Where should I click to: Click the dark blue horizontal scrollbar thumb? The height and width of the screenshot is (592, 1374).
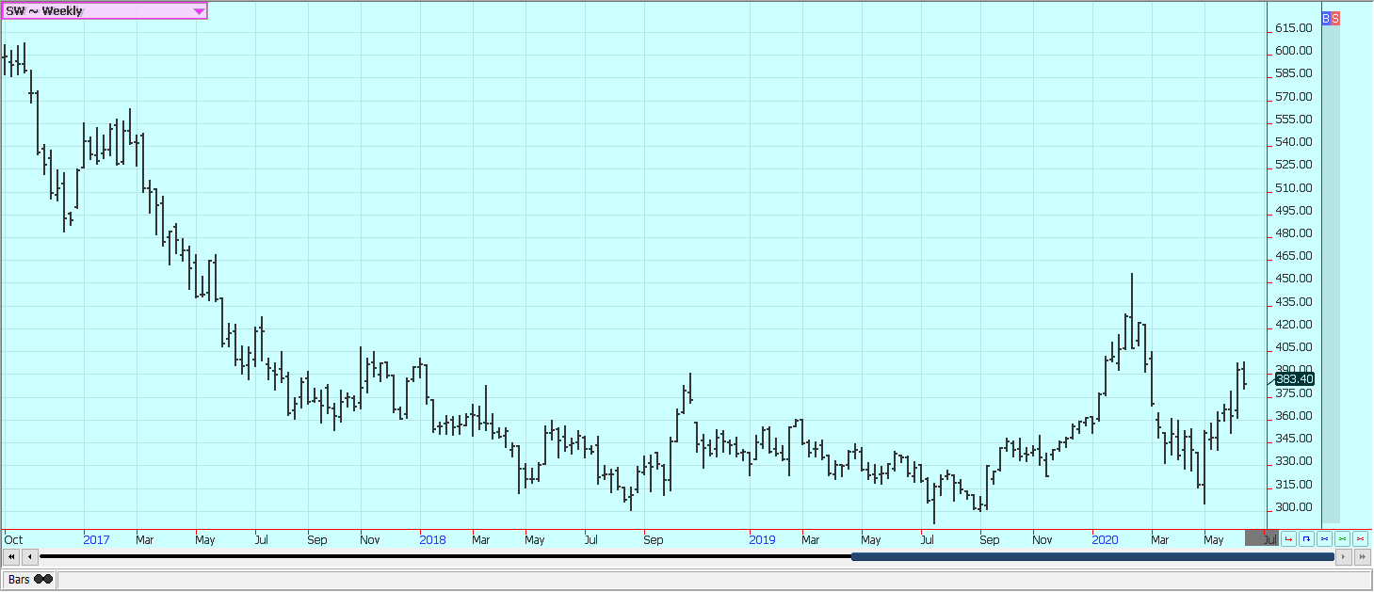pos(1092,557)
